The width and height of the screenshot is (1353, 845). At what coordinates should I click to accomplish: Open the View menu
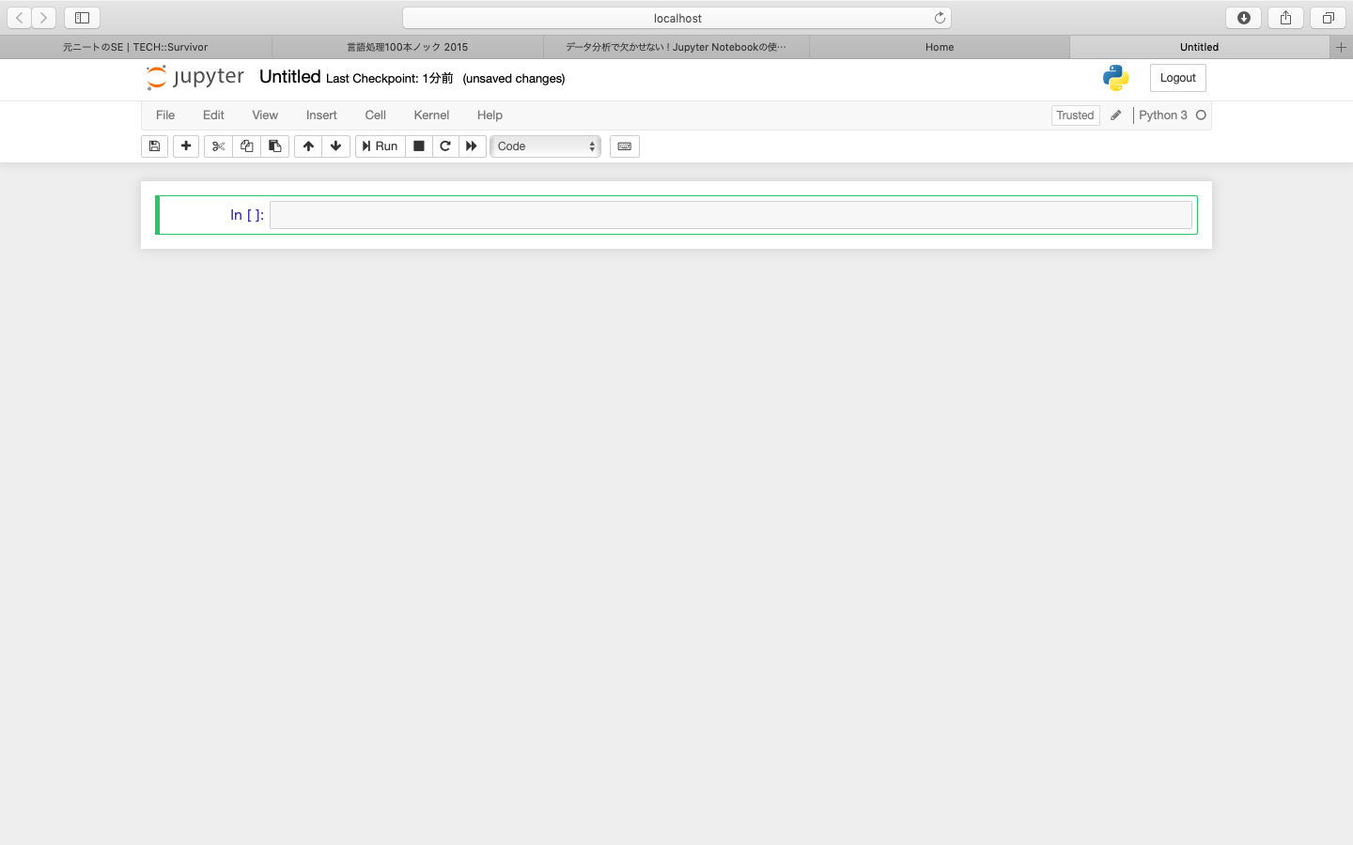(x=265, y=115)
